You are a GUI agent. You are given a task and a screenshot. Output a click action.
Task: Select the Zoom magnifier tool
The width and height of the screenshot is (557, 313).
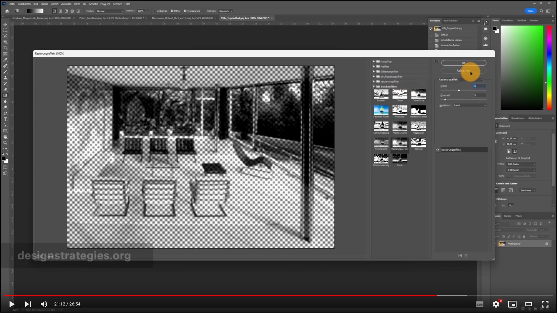click(x=5, y=143)
